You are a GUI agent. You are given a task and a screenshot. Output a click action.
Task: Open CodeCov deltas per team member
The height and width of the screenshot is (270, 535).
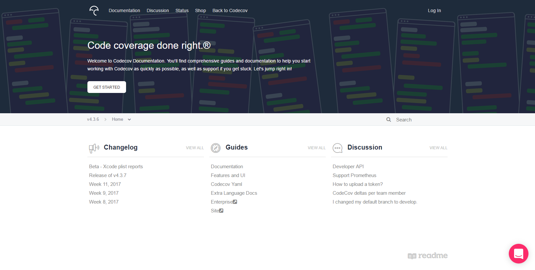369,193
